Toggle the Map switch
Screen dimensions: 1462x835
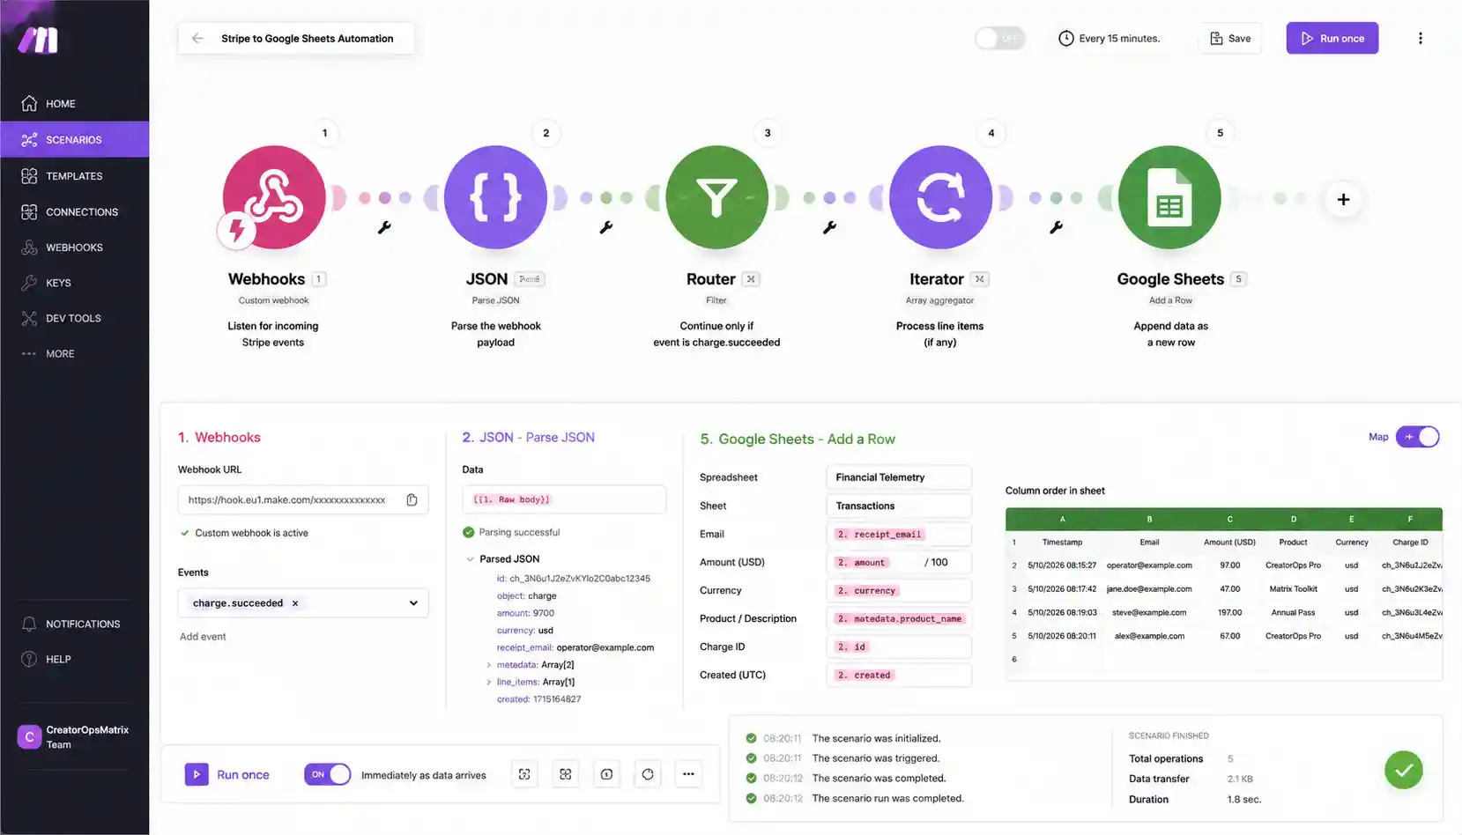coord(1417,437)
